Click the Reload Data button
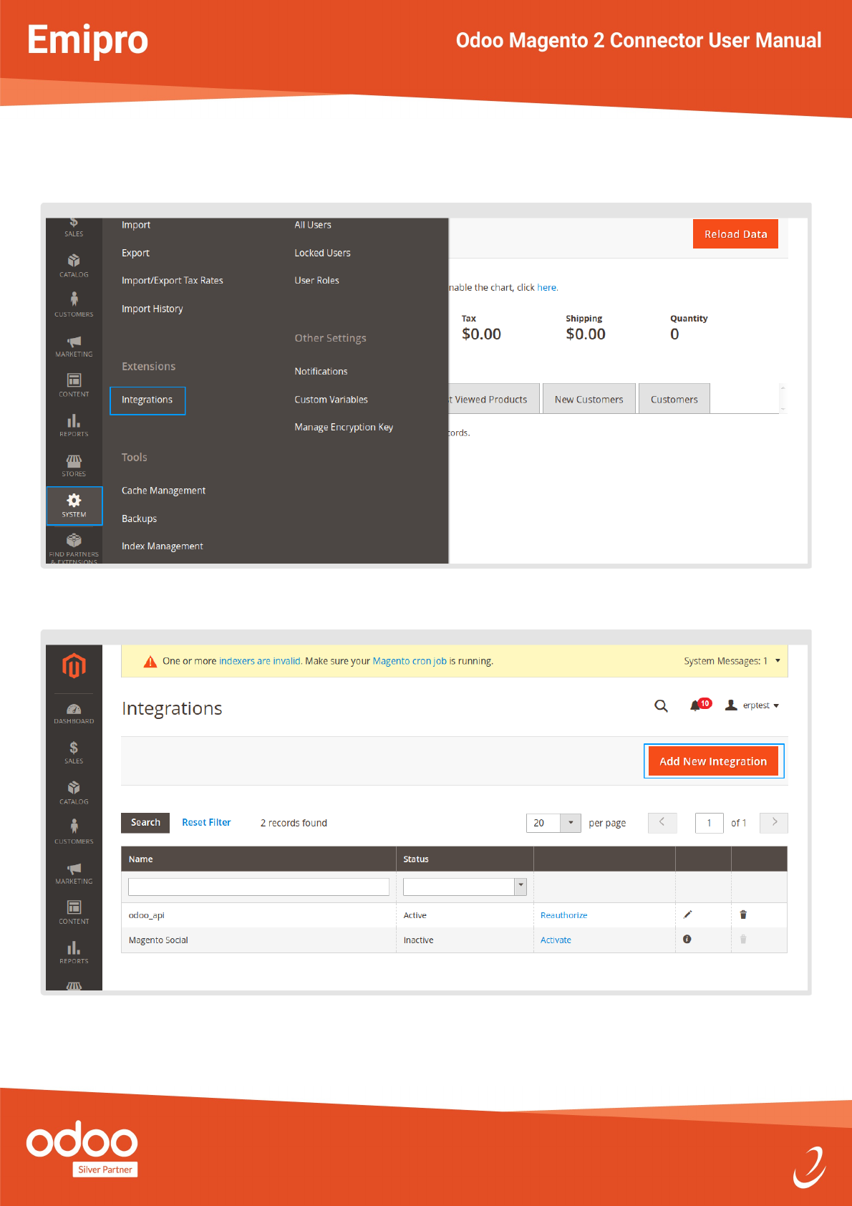The image size is (852, 1206). tap(735, 234)
